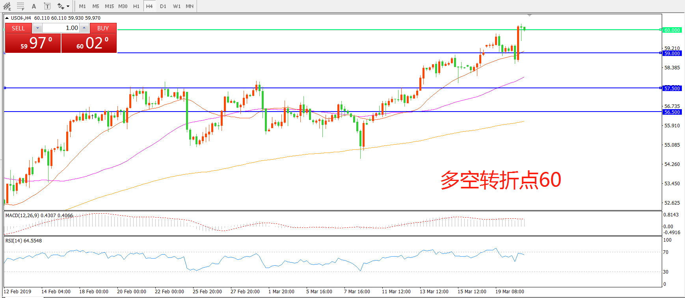Select the Fibonacci Retracement tool

(x=20, y=6)
